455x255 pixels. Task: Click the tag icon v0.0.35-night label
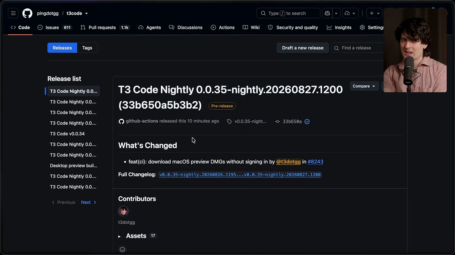tap(247, 121)
